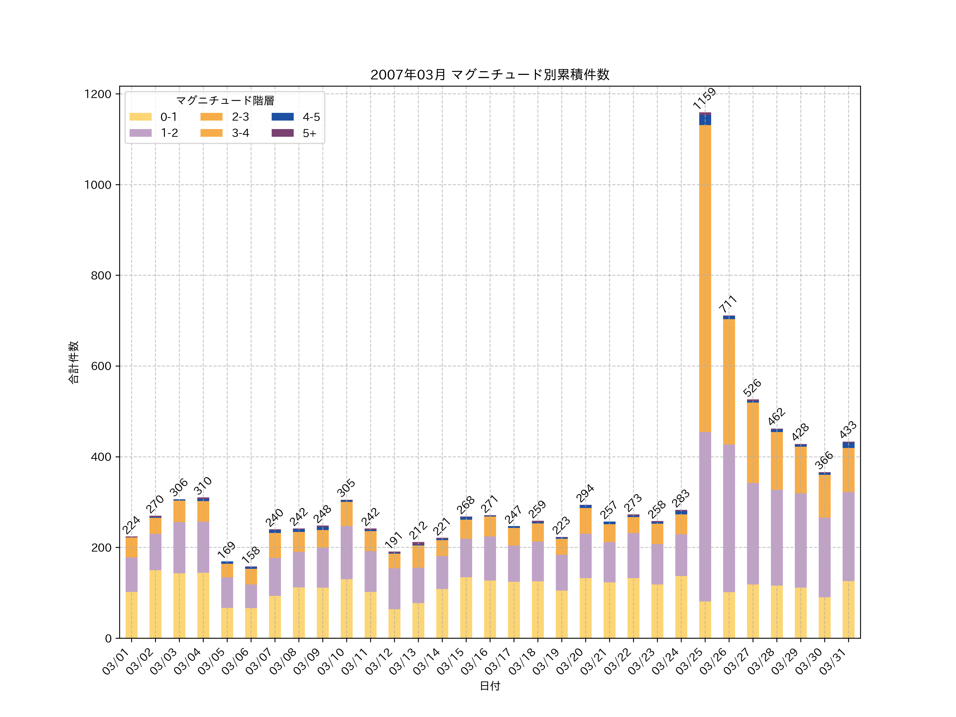Click the chart title text
Viewport: 956px width, 717px height.
[489, 75]
